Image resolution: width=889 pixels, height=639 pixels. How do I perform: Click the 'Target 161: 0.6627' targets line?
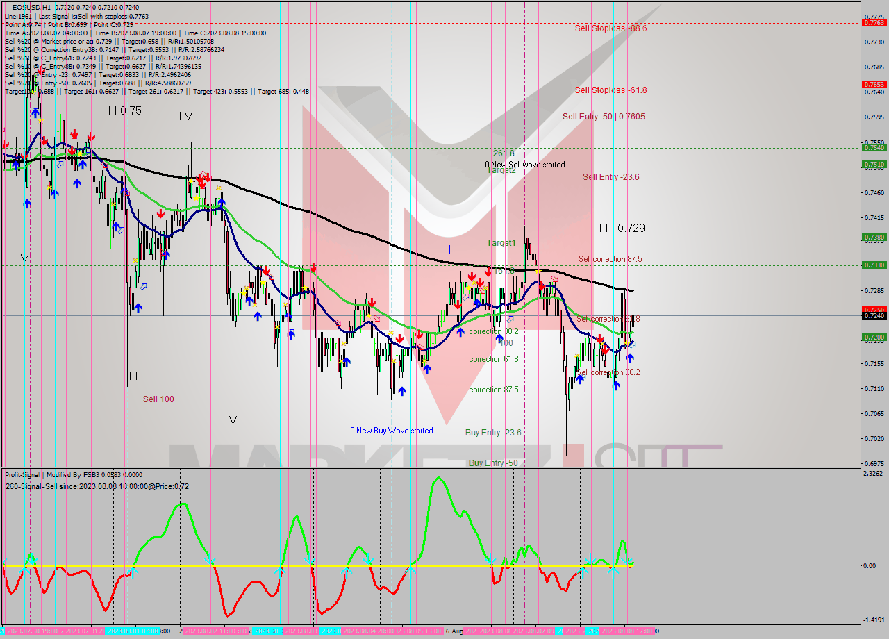(157, 91)
